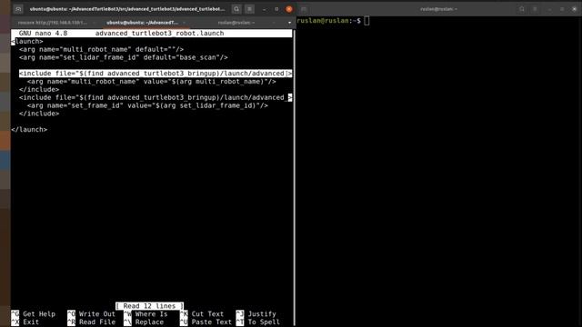Switch to the ruslan@ruslan tab in left terminal
This screenshot has width=582, height=327.
[x=236, y=23]
